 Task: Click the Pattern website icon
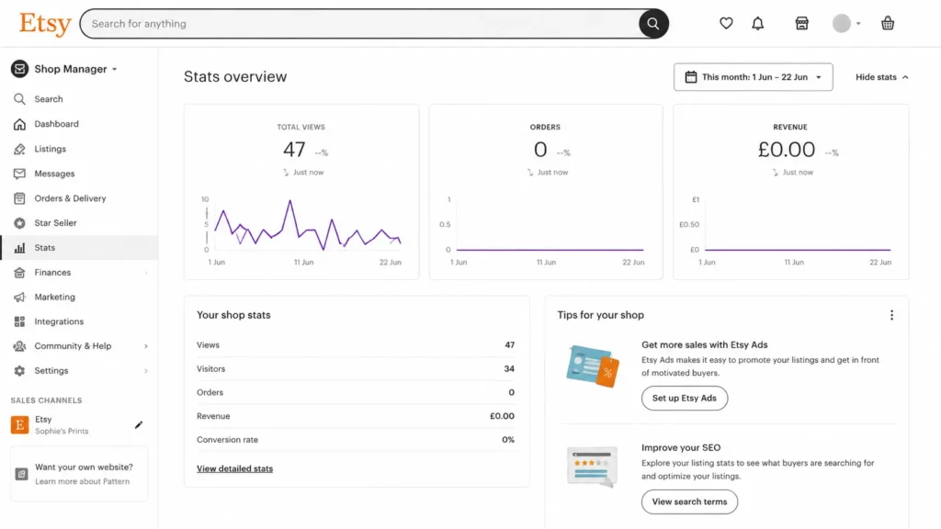[22, 474]
